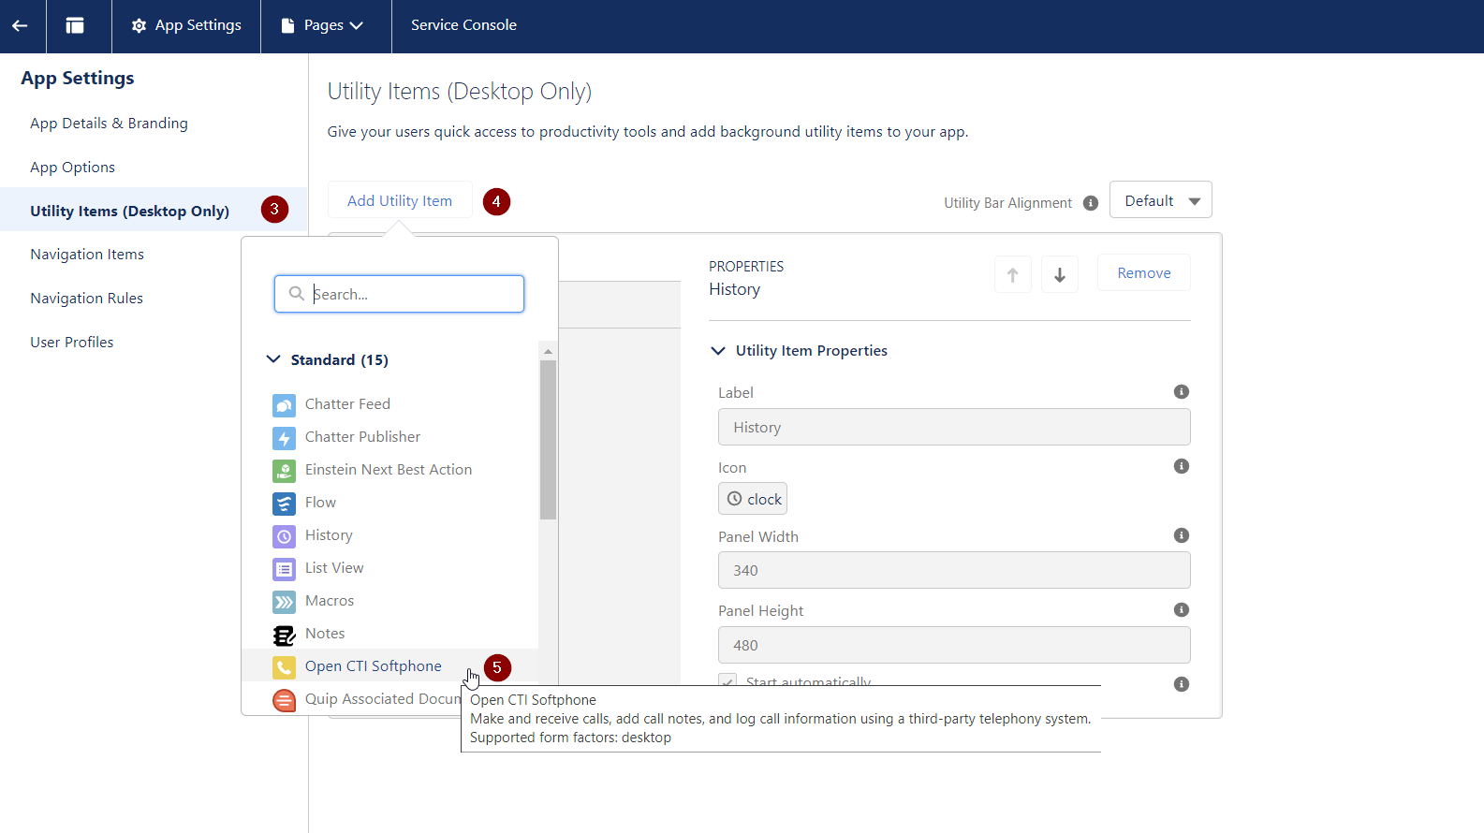Show info tooltip for Label field
Image resolution: width=1484 pixels, height=833 pixels.
pos(1182,391)
